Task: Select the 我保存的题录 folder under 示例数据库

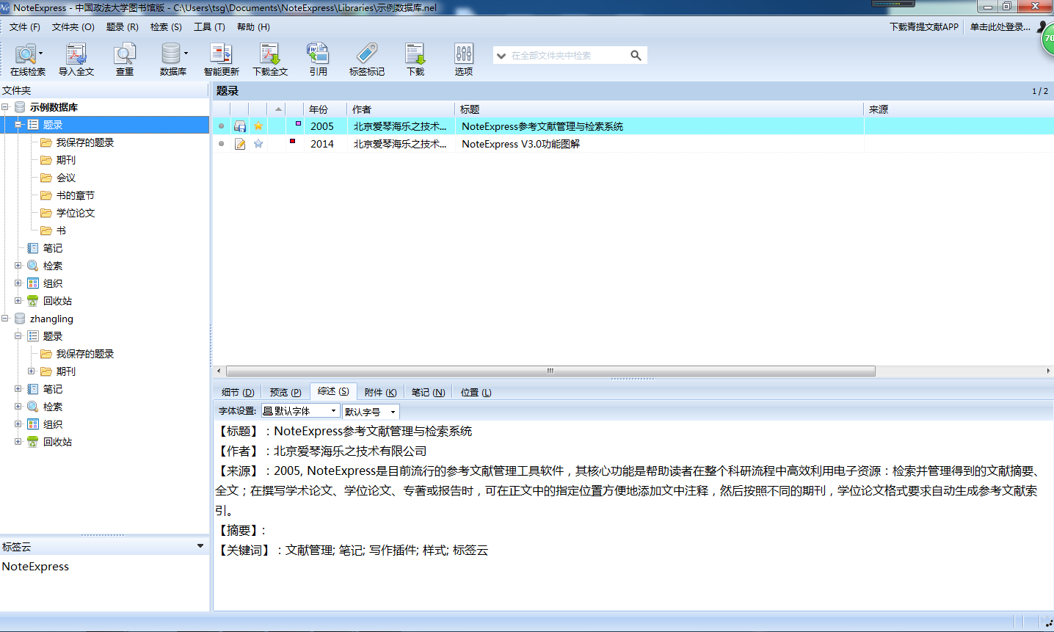Action: pyautogui.click(x=85, y=142)
